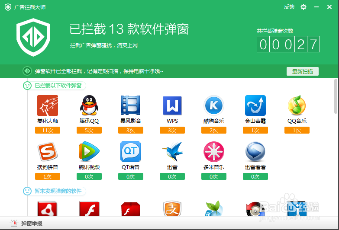Click the 反馈 feedback link
339x230 pixels.
(289, 7)
